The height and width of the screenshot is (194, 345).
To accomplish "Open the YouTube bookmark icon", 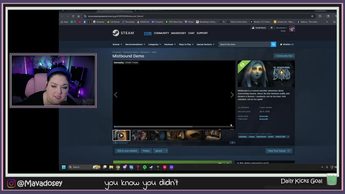I will point(80,22).
